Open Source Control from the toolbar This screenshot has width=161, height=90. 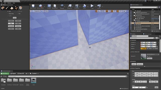click(x=40, y=6)
